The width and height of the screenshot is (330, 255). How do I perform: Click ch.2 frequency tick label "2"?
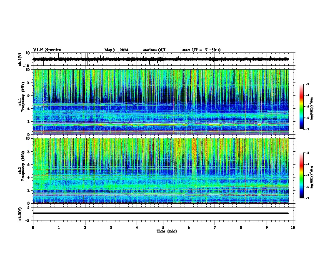[29, 190]
